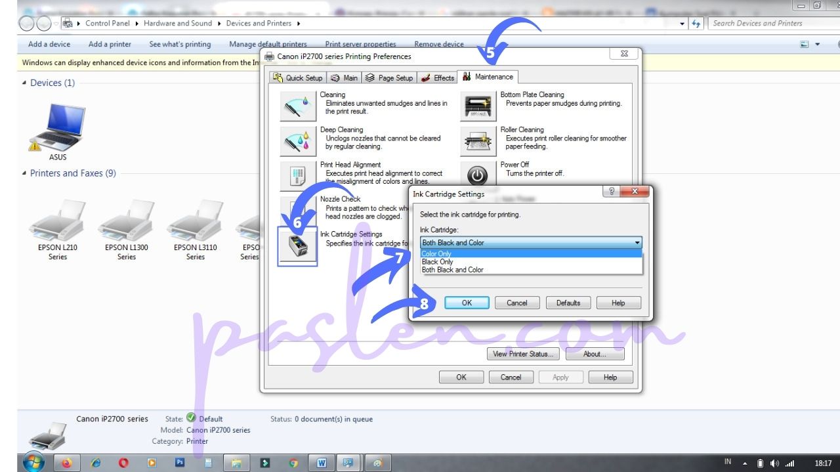This screenshot has height=472, width=840.
Task: Click Print server properties
Action: point(360,45)
